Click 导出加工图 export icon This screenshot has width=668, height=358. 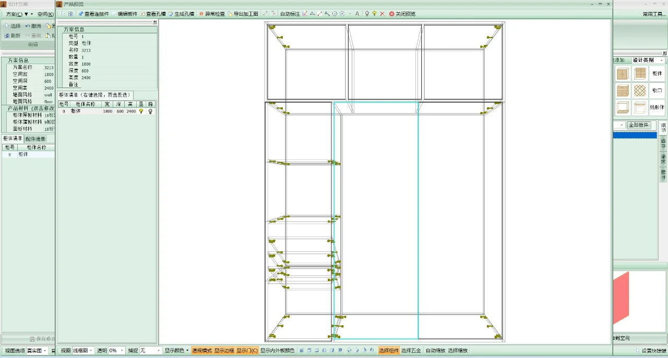click(243, 14)
